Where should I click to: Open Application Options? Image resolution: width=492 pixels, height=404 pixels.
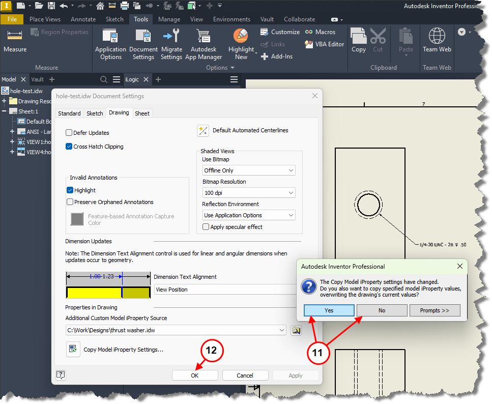click(110, 44)
